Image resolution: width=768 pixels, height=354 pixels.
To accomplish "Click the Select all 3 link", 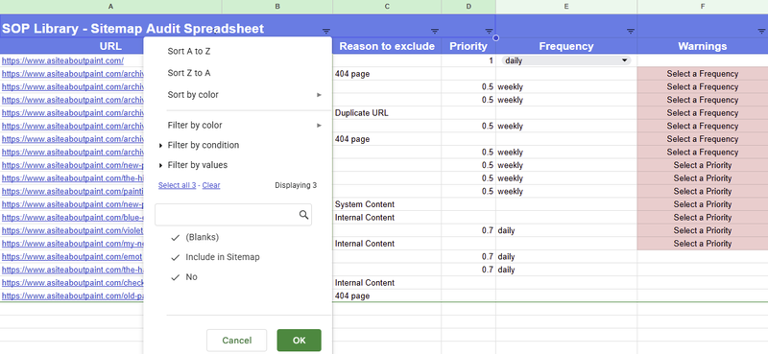I will coord(178,185).
